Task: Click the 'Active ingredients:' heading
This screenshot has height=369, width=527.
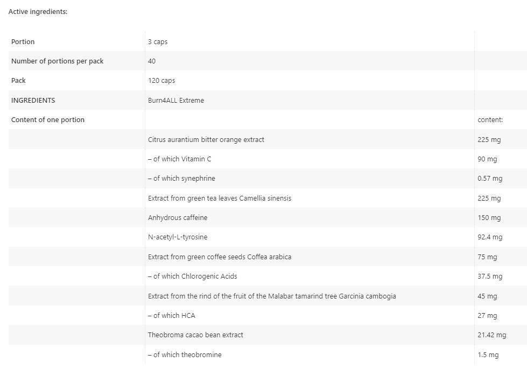Action: coord(38,12)
